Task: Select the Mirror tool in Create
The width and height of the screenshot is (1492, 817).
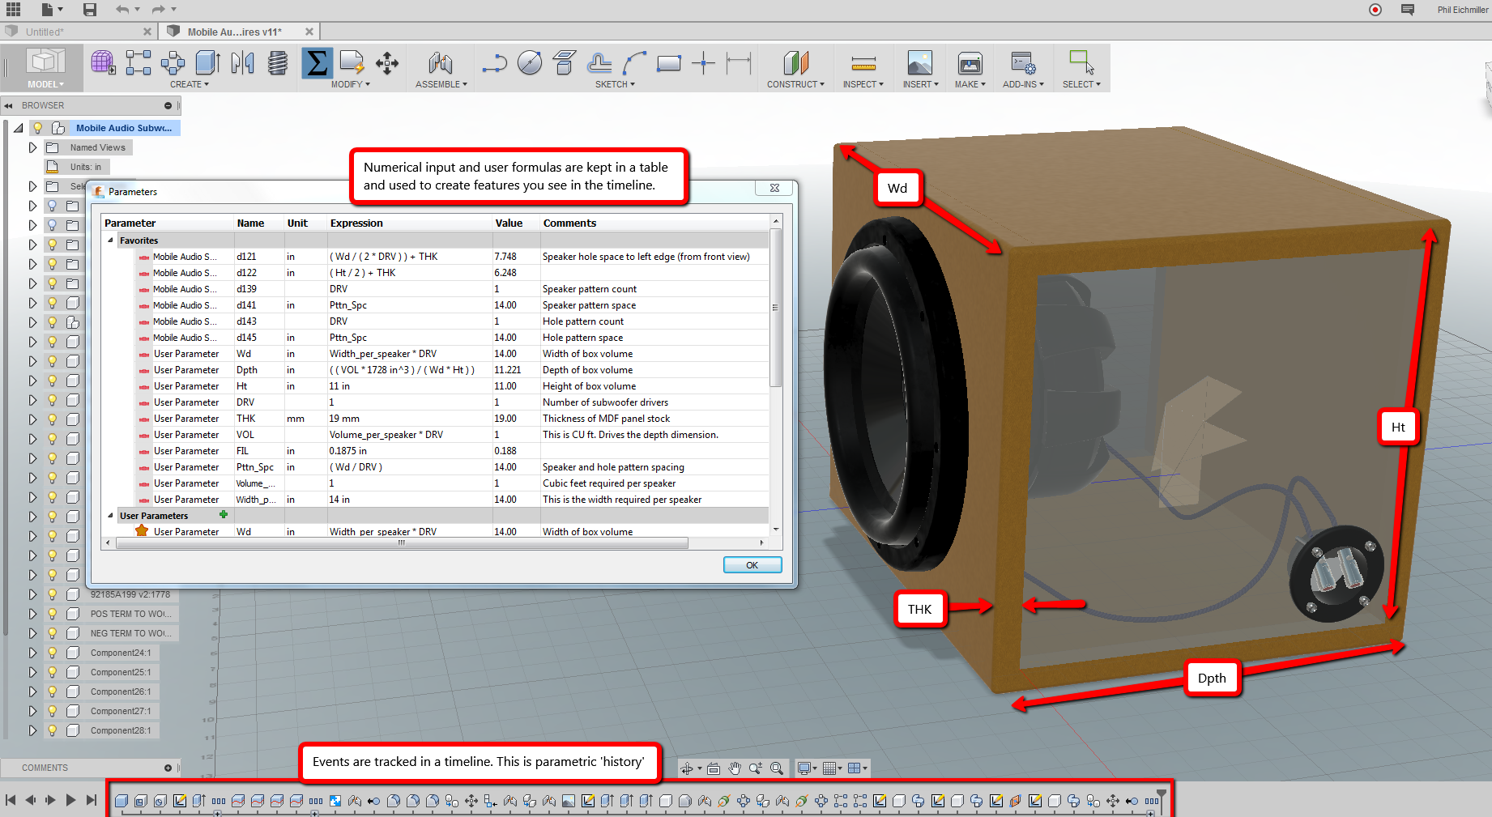Action: (x=242, y=62)
